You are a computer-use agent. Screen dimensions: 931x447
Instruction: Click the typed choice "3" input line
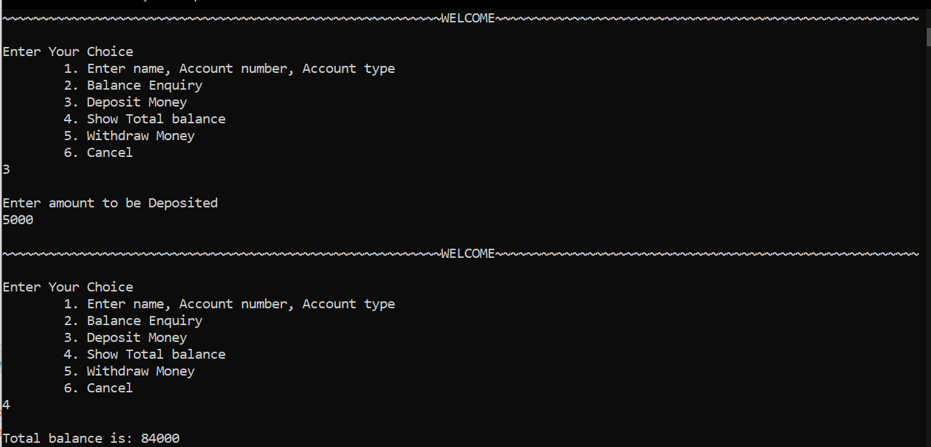point(6,170)
